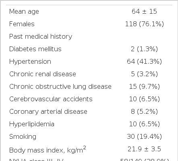Click the 118 (76.1%) value
178x161 pixels.
[145, 24]
